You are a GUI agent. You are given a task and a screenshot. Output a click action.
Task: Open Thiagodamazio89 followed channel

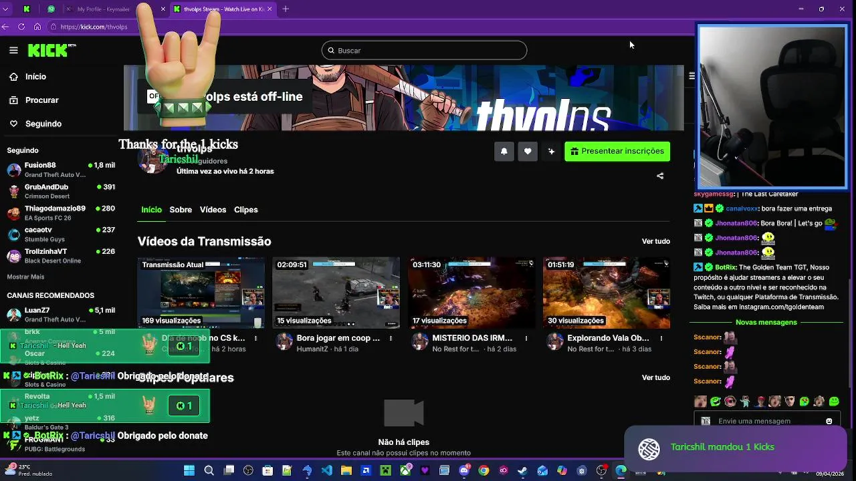click(x=62, y=213)
